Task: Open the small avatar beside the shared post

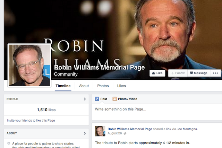Action: (100, 131)
